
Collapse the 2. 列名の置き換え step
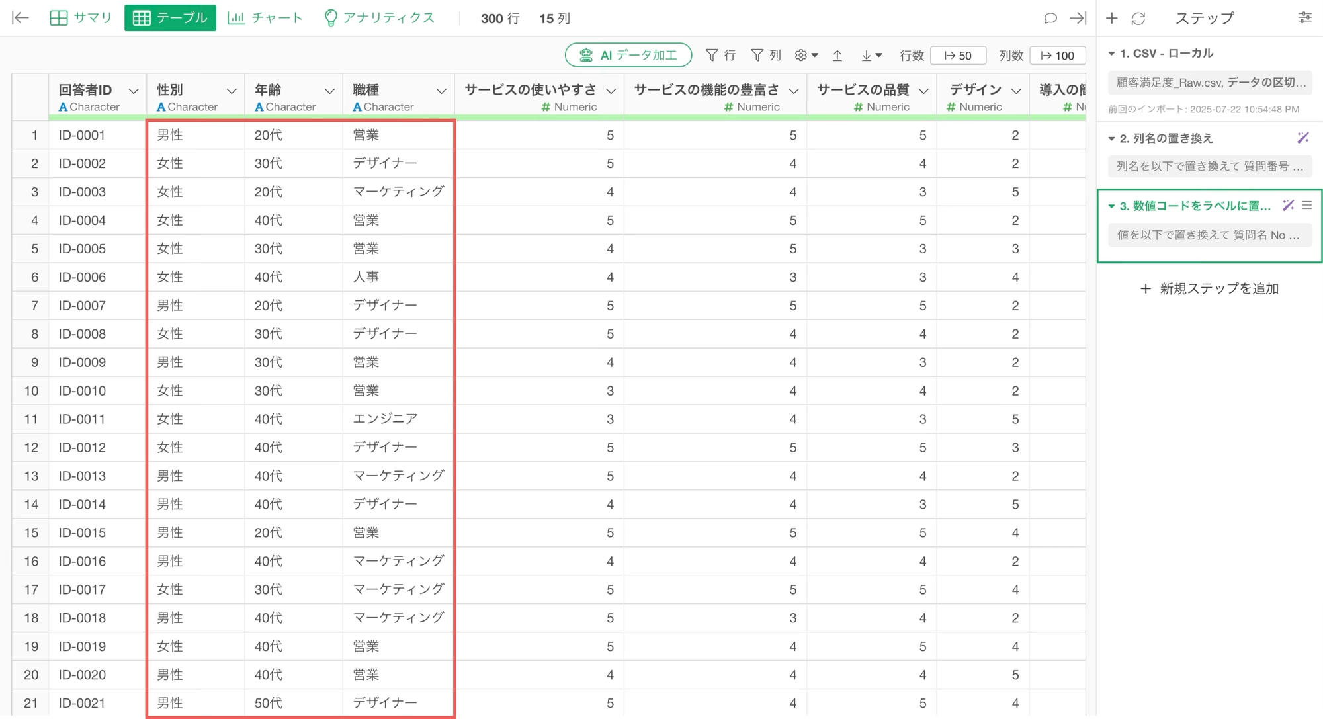[x=1112, y=139]
